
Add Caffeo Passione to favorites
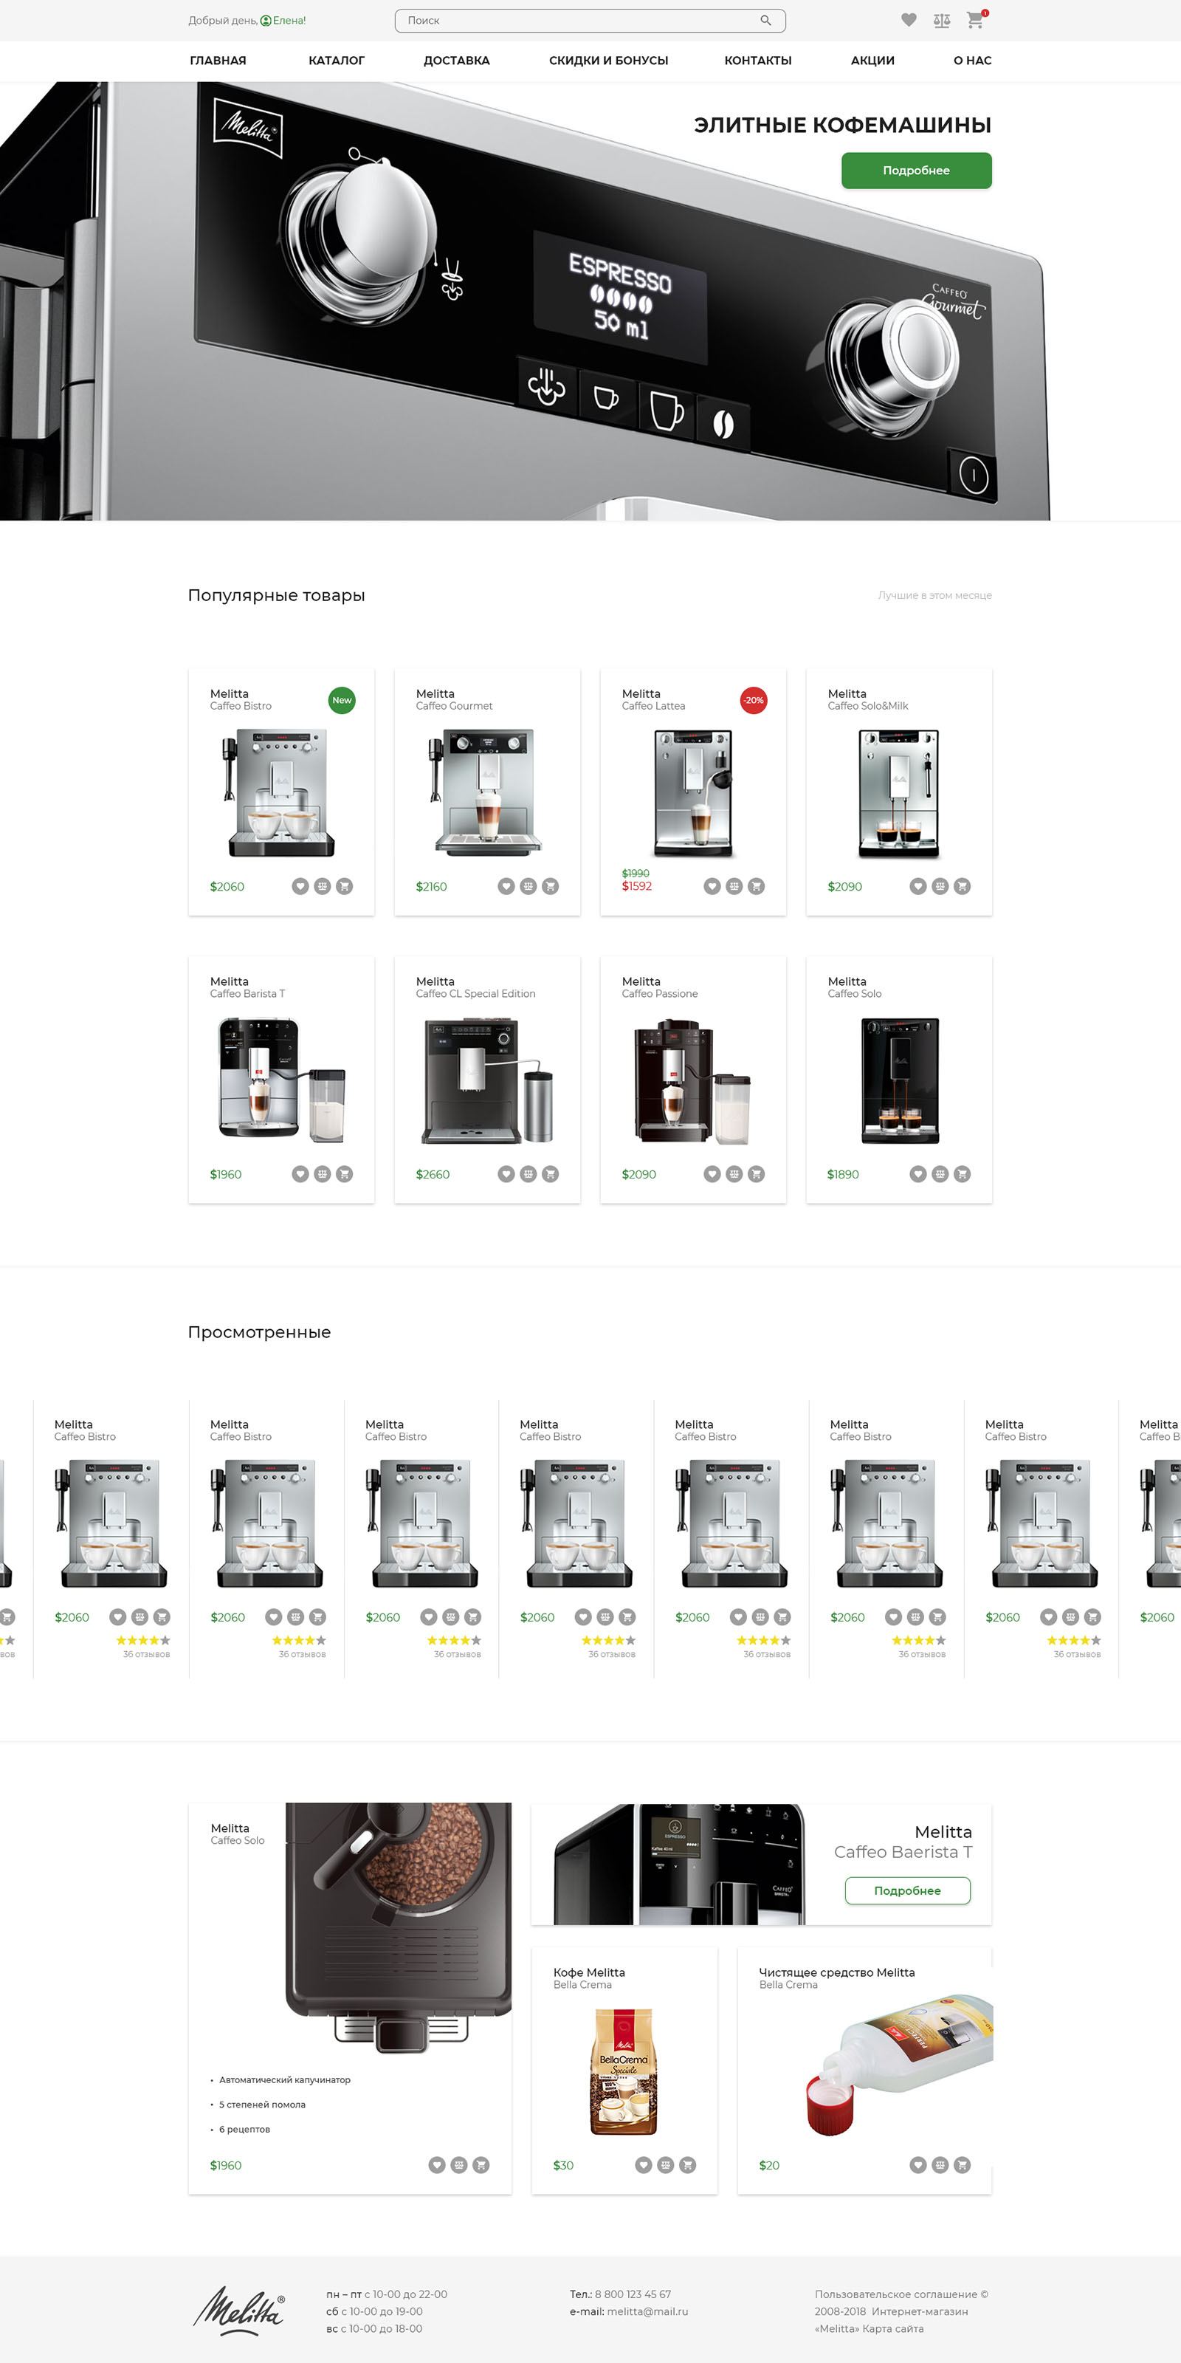coord(712,1174)
